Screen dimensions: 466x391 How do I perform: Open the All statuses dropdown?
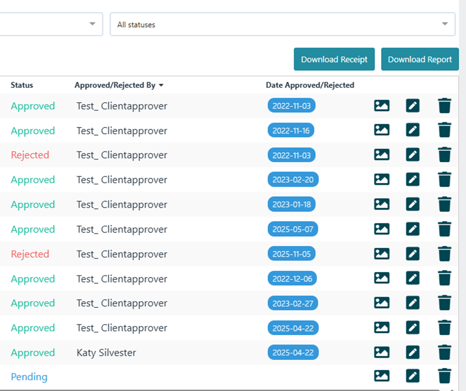pos(282,24)
